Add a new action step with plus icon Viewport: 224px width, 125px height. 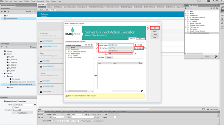(2, 47)
